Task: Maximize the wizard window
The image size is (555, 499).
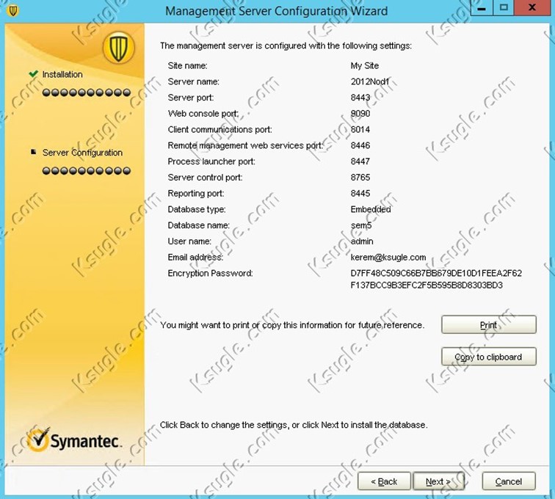Action: [x=504, y=8]
